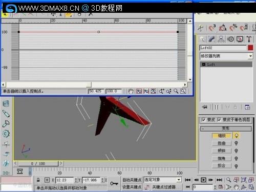Click the Y coordinate spinner arrows

click(102, 180)
